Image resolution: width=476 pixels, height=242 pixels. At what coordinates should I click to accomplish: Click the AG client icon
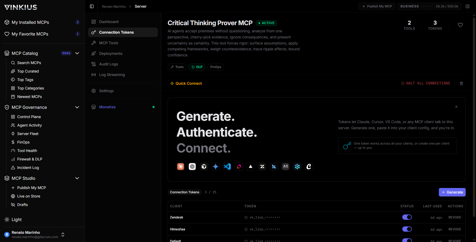coord(286,167)
